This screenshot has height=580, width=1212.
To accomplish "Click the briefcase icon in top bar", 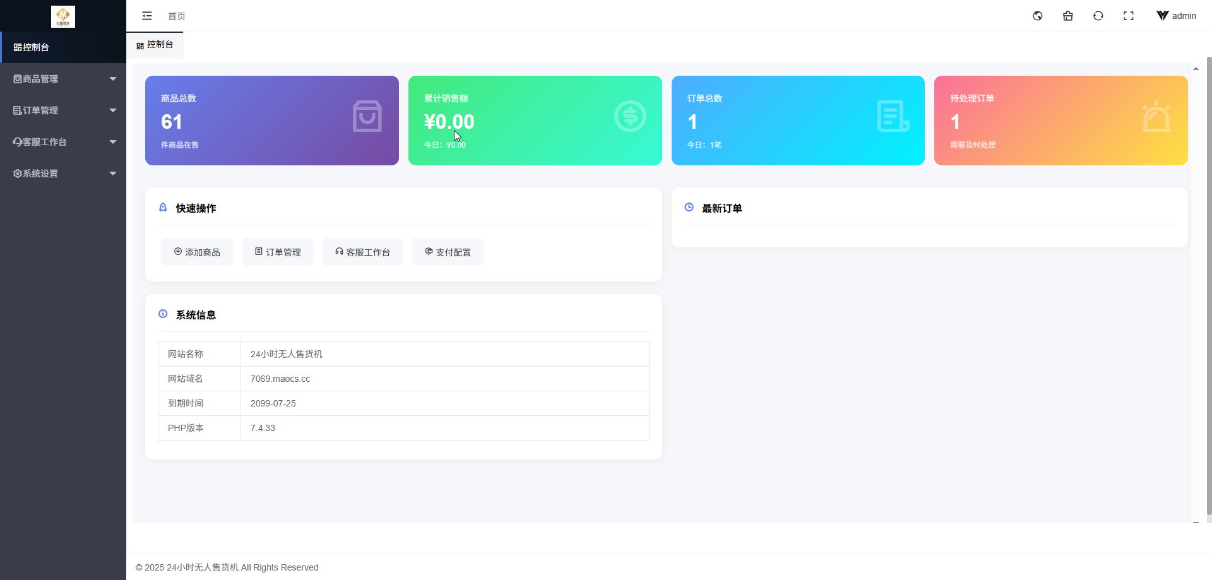I will pos(1068,16).
